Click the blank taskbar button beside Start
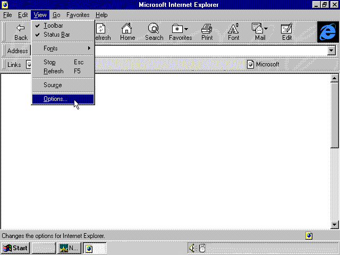This screenshot has width=340, height=255. pos(44,248)
